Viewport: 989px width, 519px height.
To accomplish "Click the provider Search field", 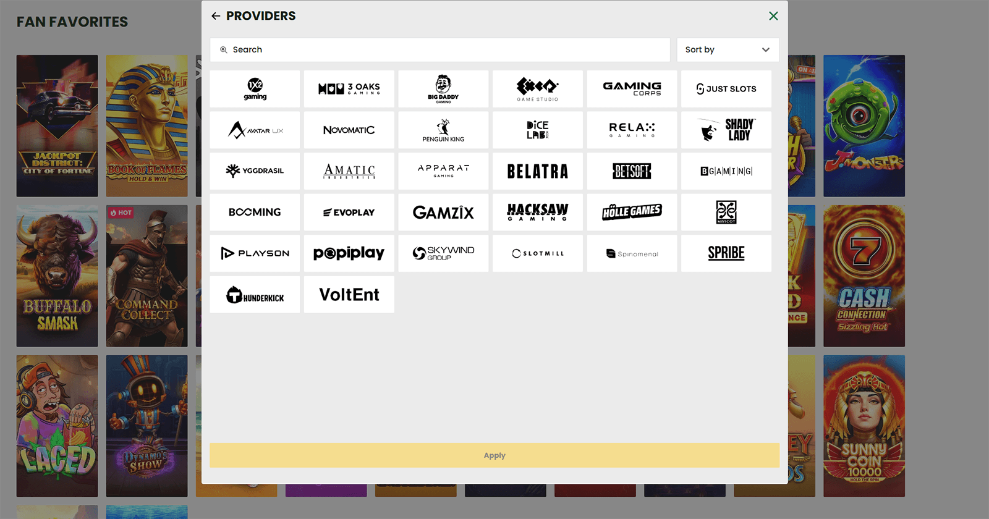I will (440, 49).
